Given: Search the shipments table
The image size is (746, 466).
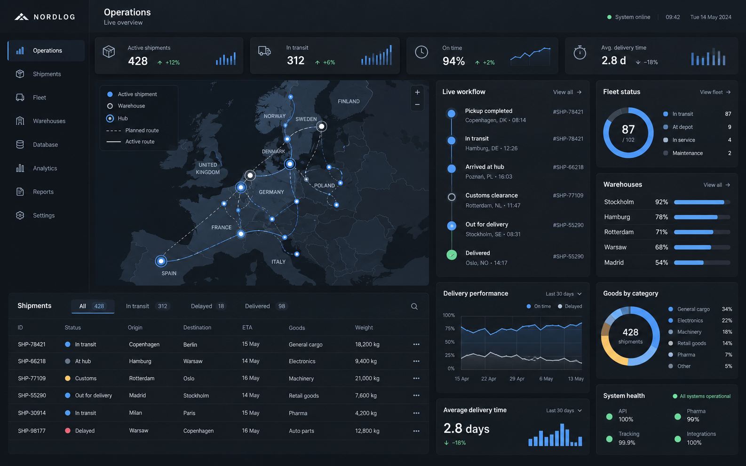Looking at the screenshot, I should click(414, 306).
